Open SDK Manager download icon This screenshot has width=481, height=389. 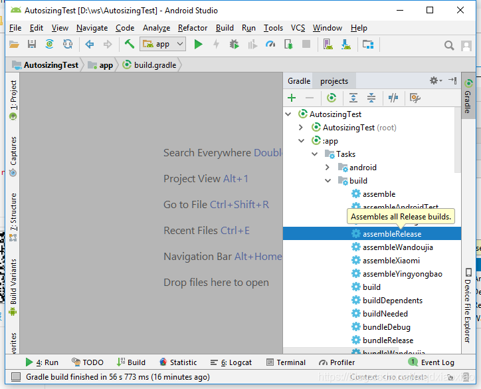[x=346, y=45]
